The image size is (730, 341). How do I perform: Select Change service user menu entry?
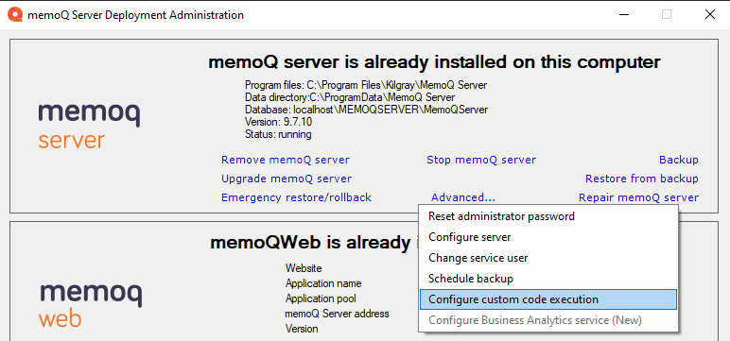coord(547,258)
